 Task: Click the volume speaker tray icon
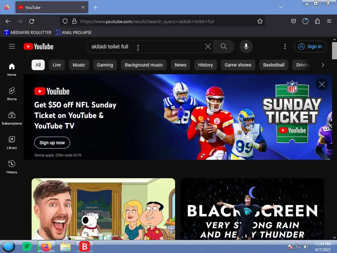(306, 247)
